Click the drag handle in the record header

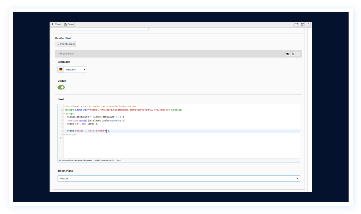coord(298,54)
